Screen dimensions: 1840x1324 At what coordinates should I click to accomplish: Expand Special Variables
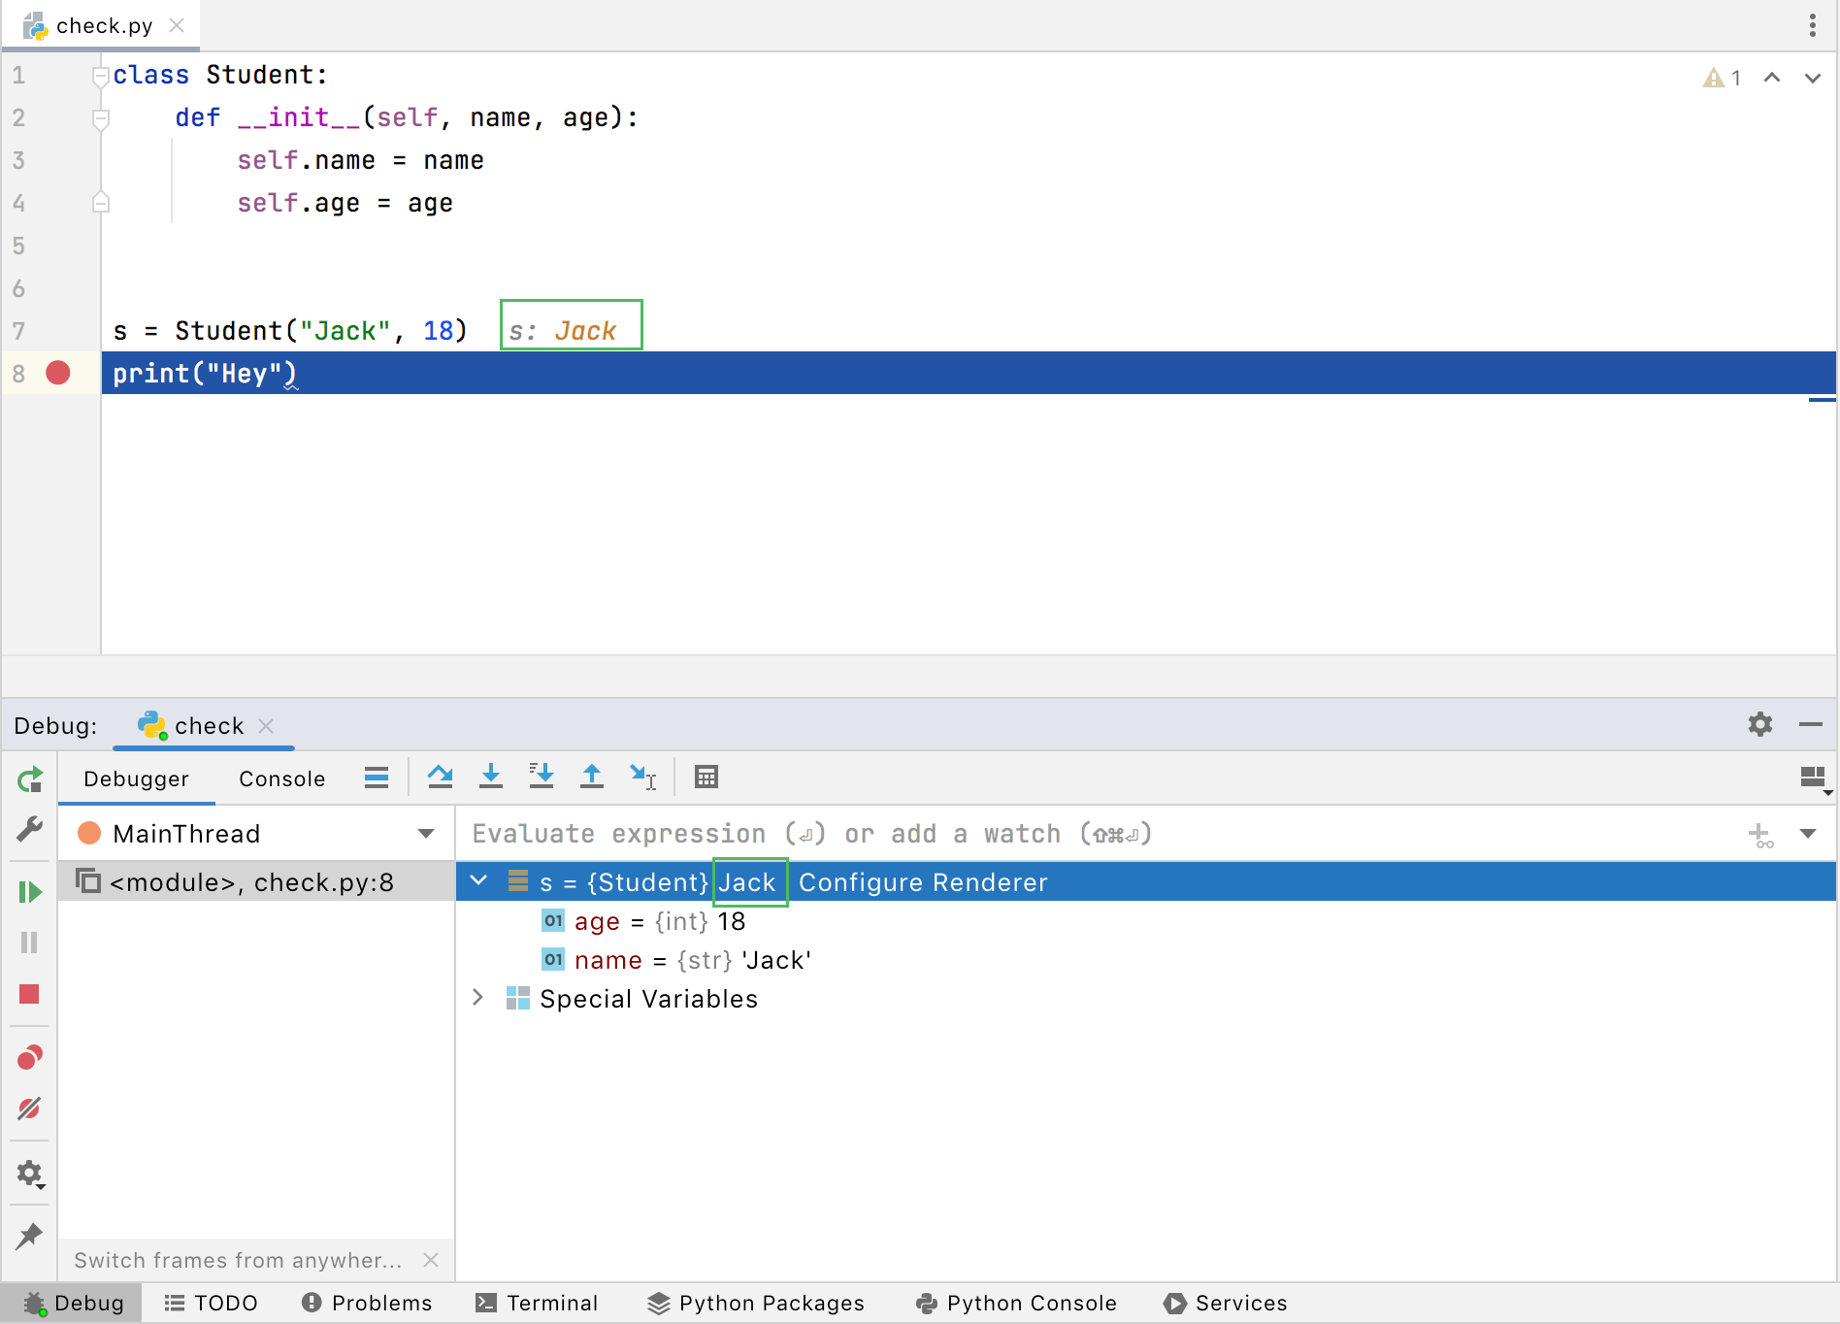pos(477,998)
